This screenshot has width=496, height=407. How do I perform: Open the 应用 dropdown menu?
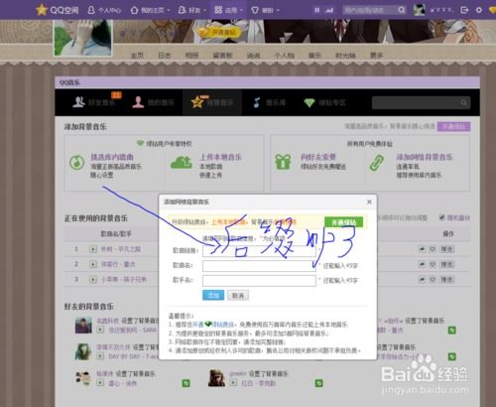pyautogui.click(x=228, y=10)
